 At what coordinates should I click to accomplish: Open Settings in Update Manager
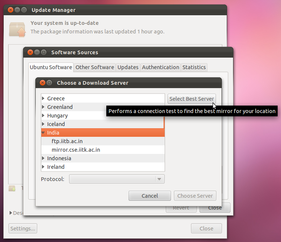[23, 229]
